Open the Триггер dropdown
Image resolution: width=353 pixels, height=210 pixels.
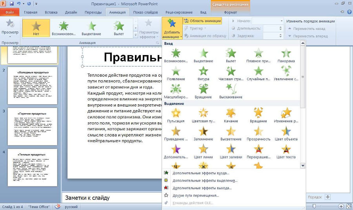pyautogui.click(x=195, y=28)
